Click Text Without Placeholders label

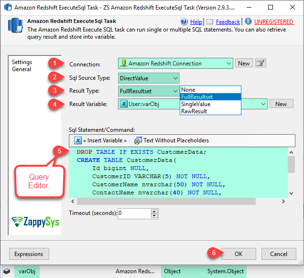pyautogui.click(x=176, y=140)
